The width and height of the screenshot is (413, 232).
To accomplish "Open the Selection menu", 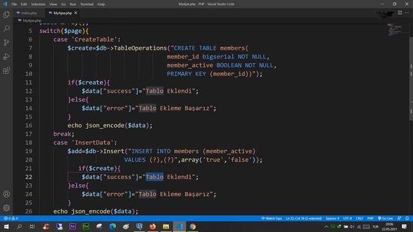I will click(x=38, y=5).
